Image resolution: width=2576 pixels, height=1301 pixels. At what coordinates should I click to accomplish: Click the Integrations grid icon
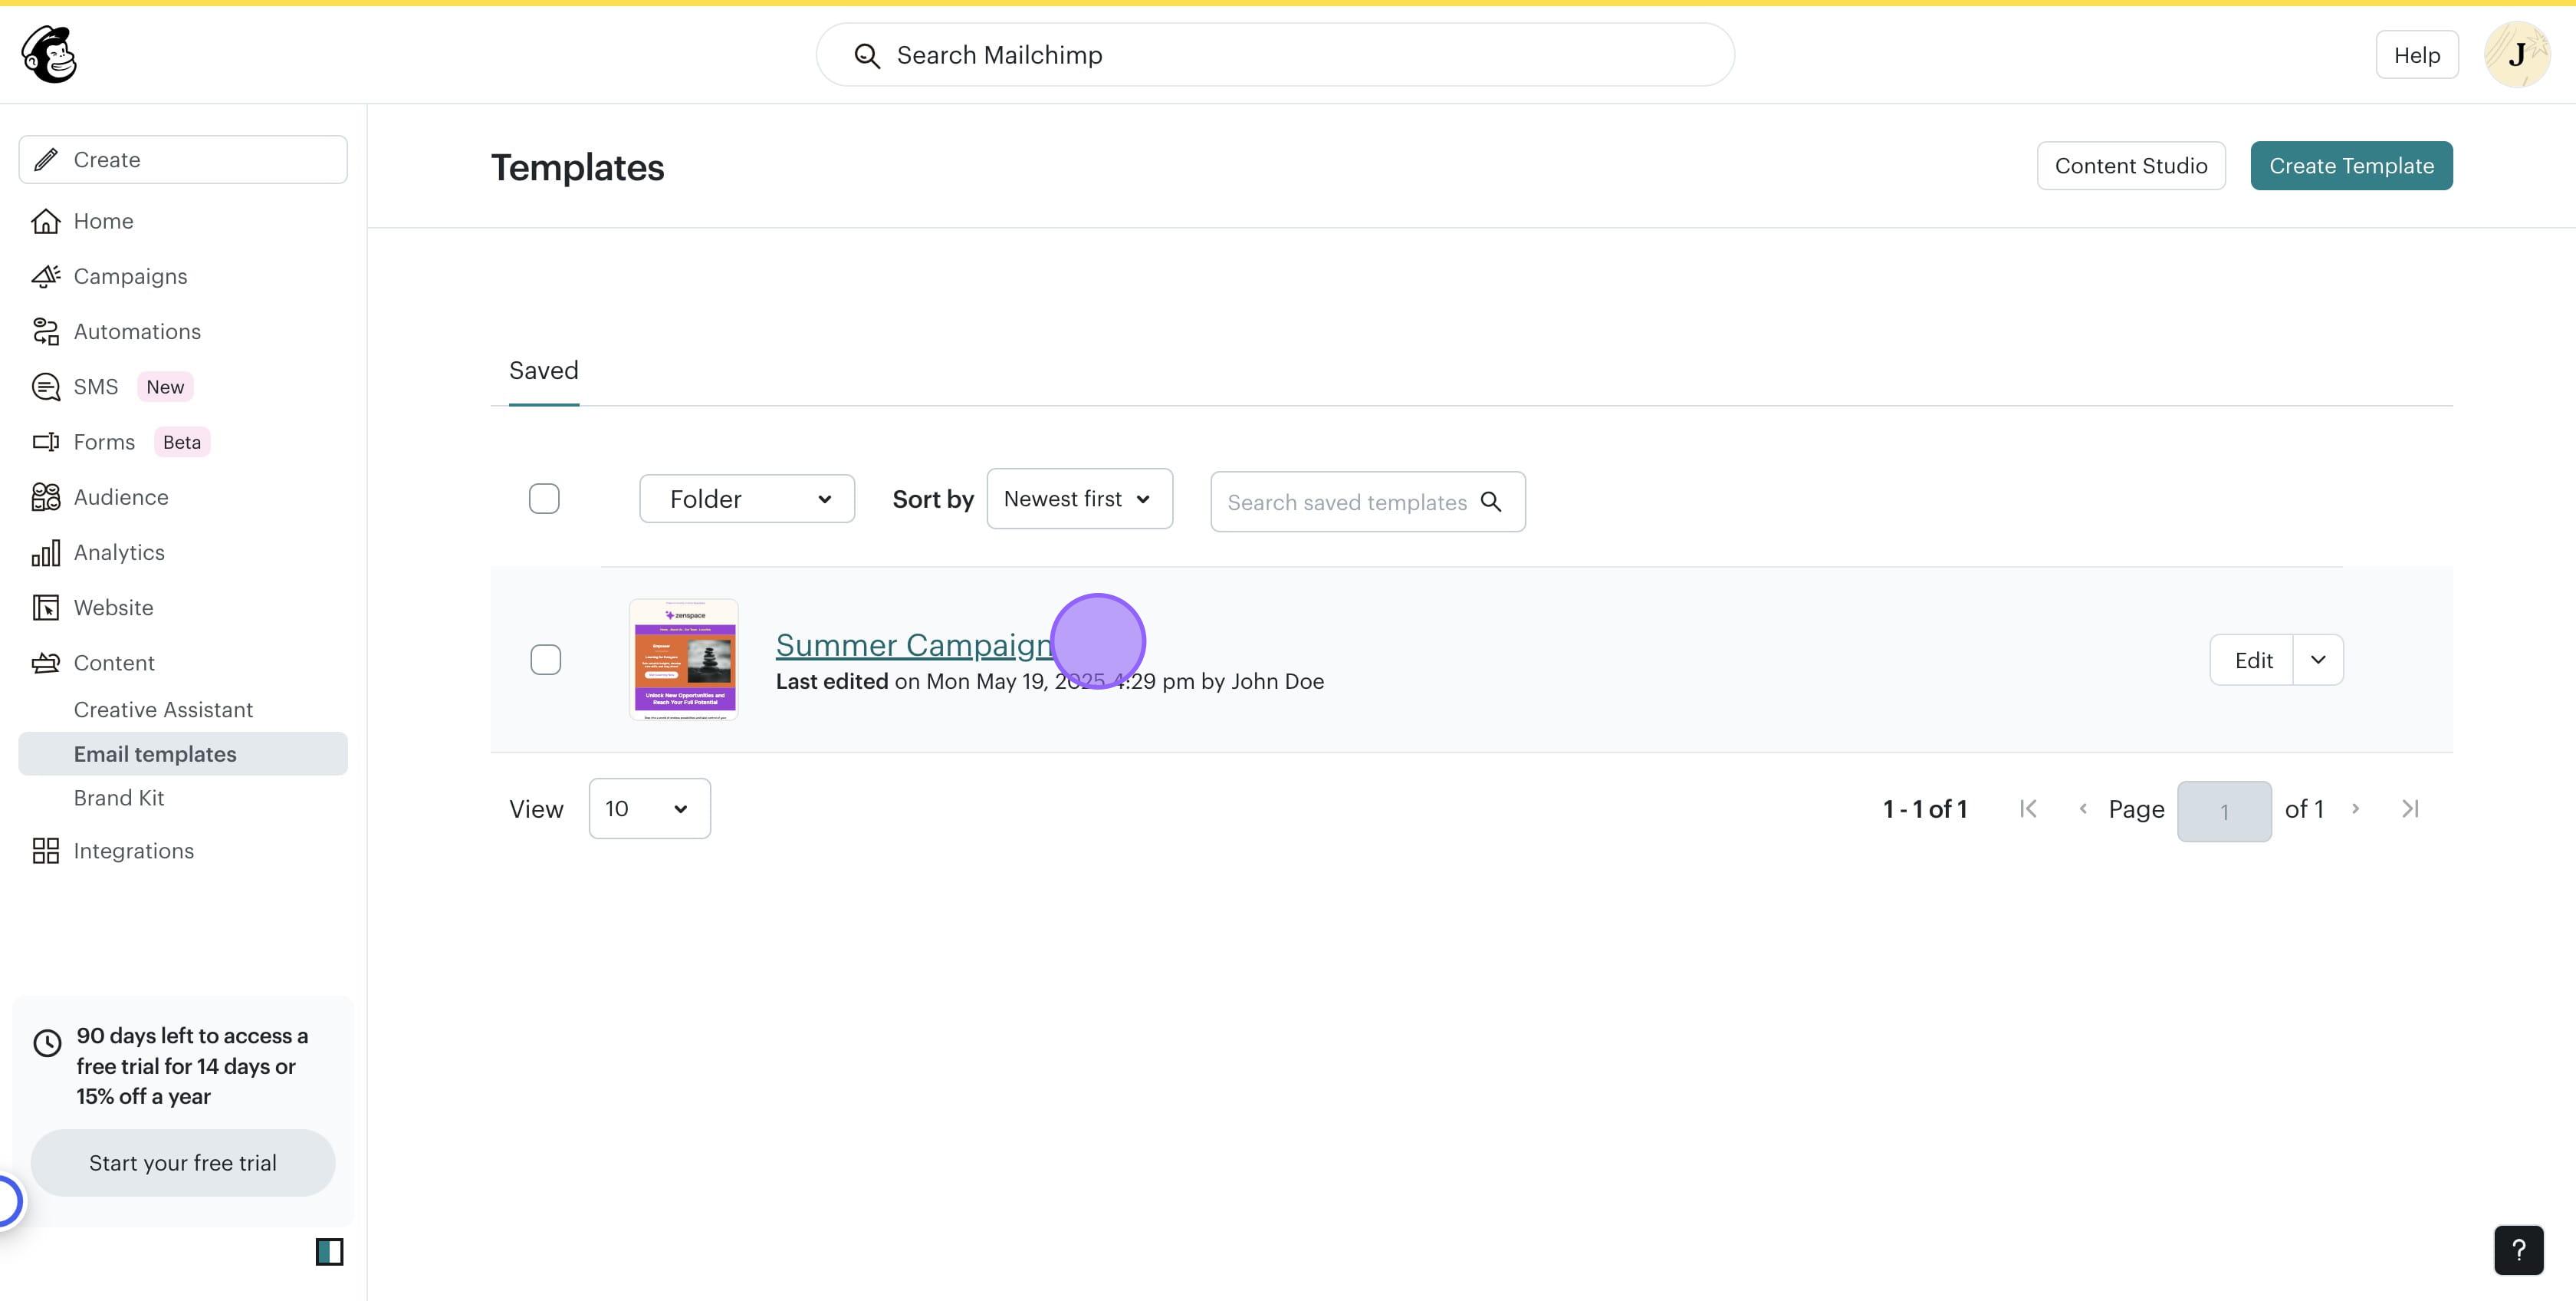(45, 851)
